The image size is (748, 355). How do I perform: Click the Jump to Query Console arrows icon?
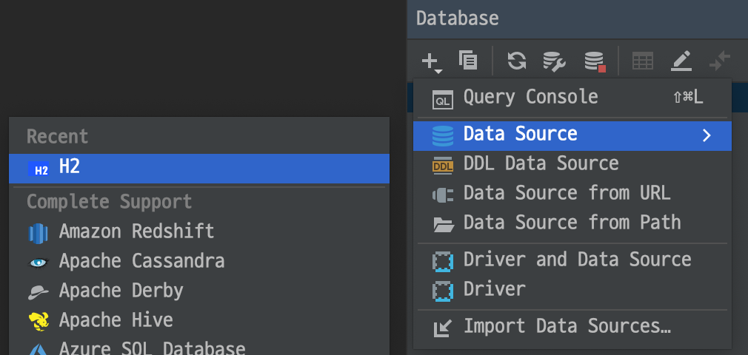click(x=720, y=61)
